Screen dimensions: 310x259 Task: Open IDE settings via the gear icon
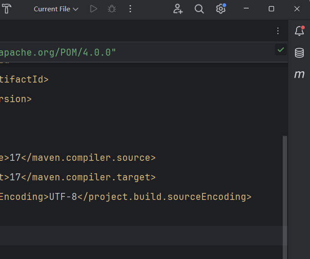pos(221,9)
